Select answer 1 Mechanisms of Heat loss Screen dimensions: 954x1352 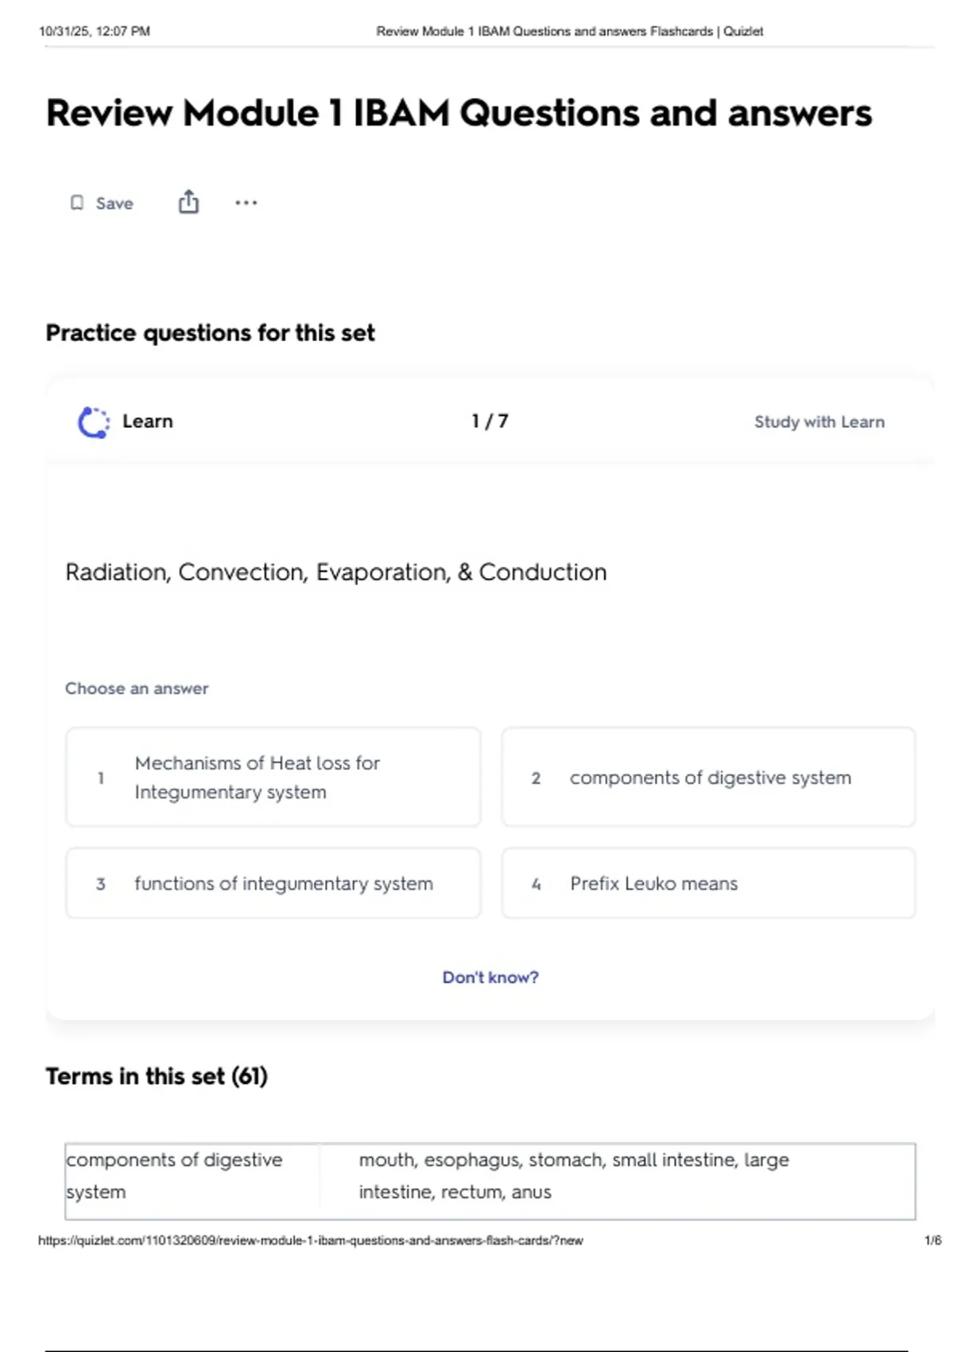click(273, 777)
